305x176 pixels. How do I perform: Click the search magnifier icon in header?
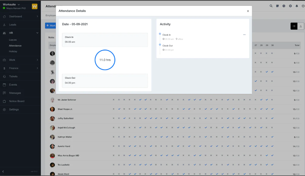(x=271, y=6)
